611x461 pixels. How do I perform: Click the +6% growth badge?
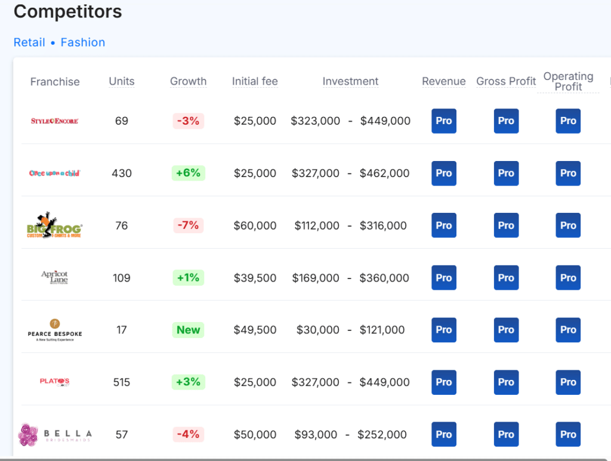pos(188,173)
